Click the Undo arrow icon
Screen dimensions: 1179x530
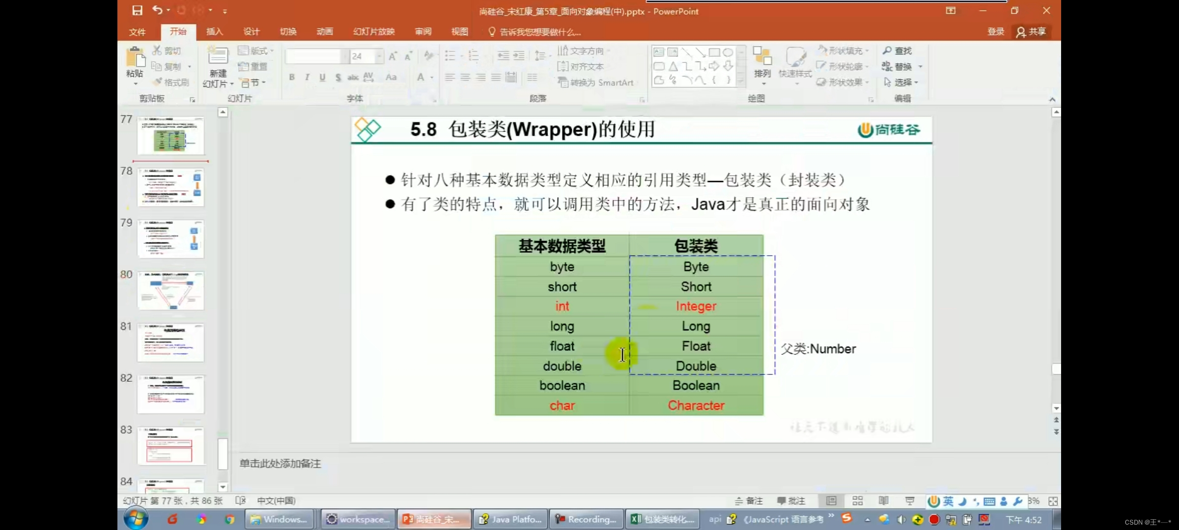(x=157, y=10)
